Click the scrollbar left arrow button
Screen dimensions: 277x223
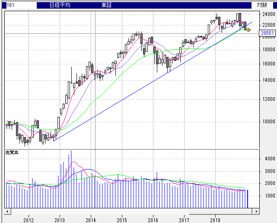(7, 212)
